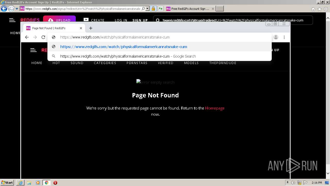Select the Free RedGIFs Account Sign IE tab
This screenshot has height=186, width=330.
(x=190, y=9)
